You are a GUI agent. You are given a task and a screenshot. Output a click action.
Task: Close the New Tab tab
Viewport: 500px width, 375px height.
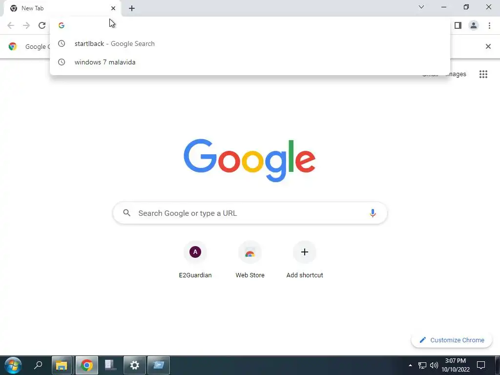click(113, 8)
